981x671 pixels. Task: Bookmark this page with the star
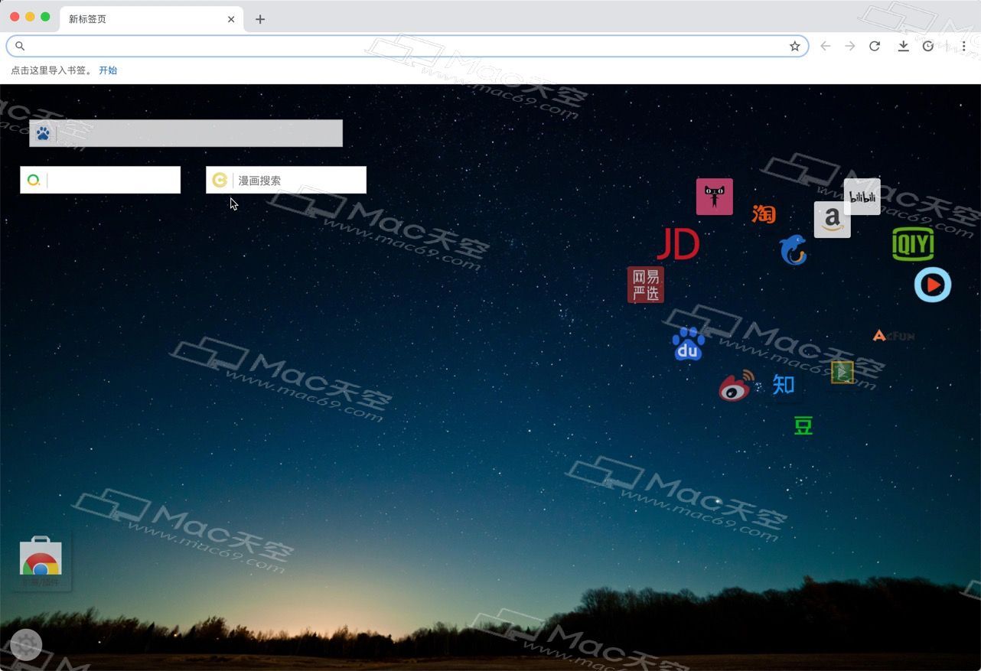pos(795,46)
